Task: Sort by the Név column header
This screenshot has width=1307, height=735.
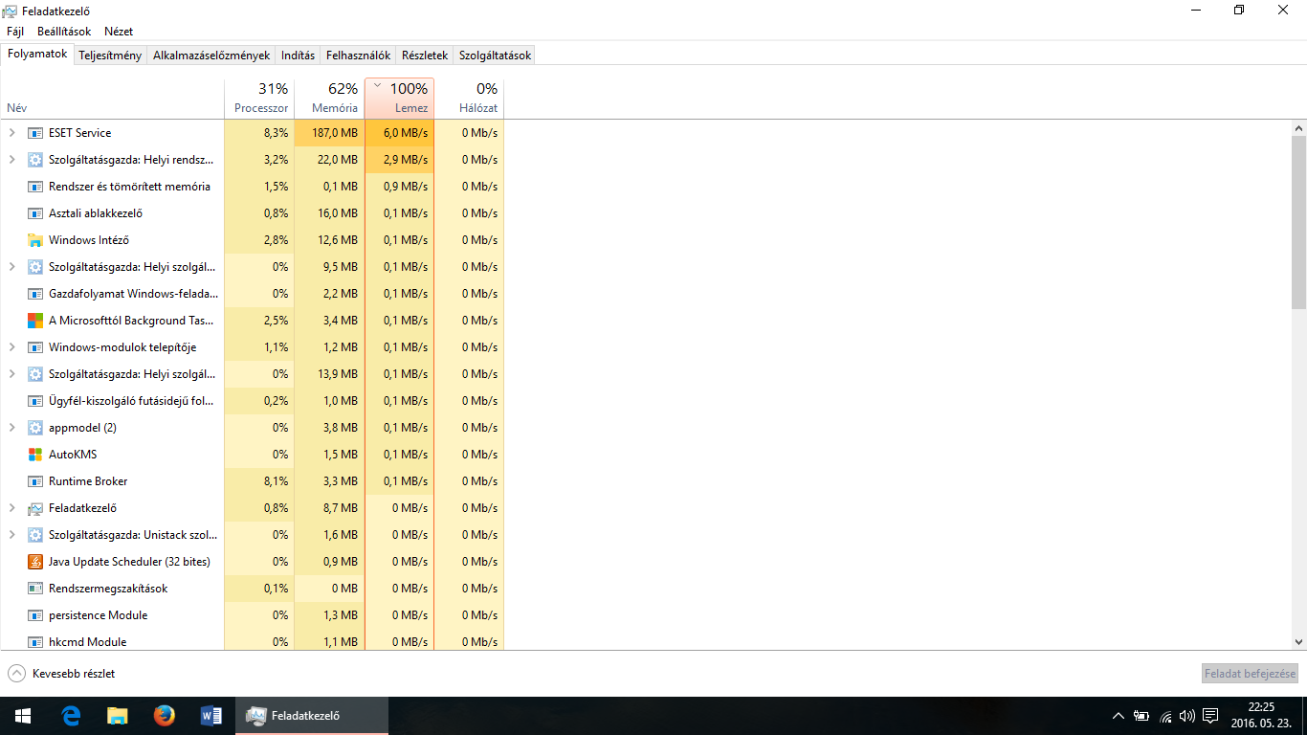Action: pyautogui.click(x=112, y=99)
